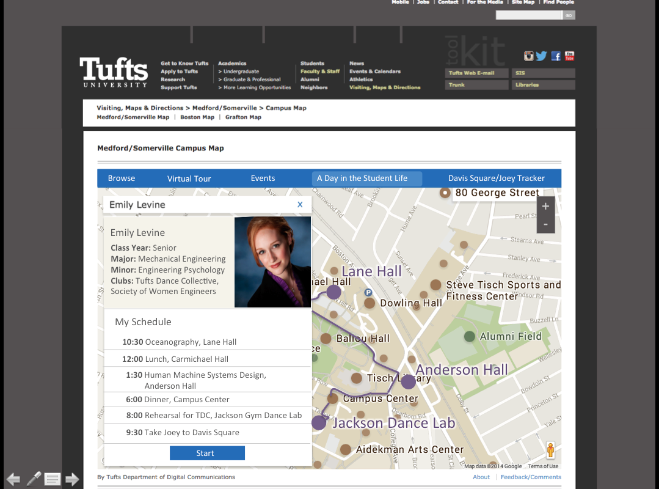
Task: Open the Academics nav link
Action: 232,64
